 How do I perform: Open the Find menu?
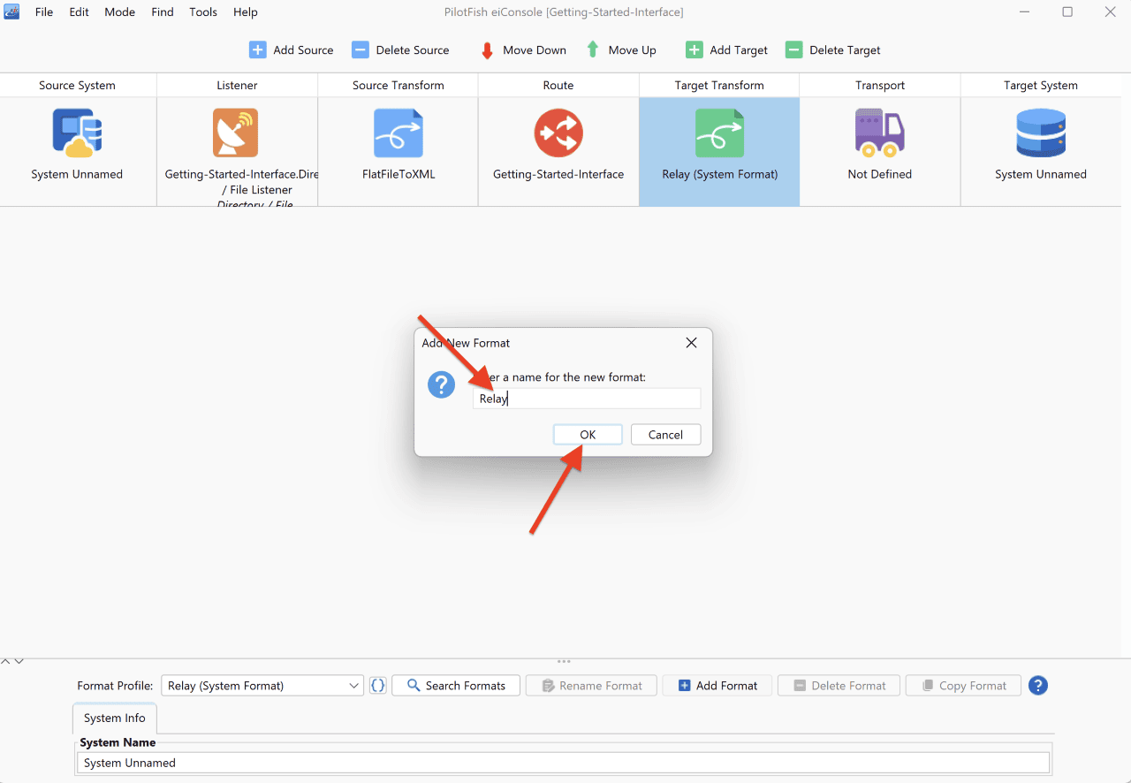[x=163, y=12]
